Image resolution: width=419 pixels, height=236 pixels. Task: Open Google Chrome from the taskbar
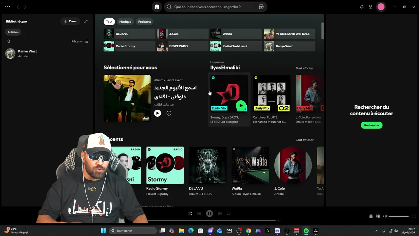248,231
